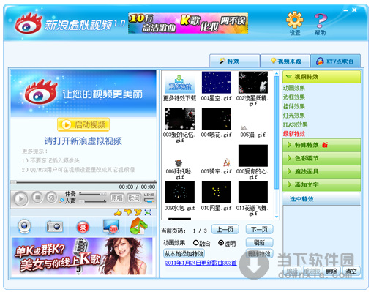Open the 2011年1月24日更新歌曲 link

(201, 263)
